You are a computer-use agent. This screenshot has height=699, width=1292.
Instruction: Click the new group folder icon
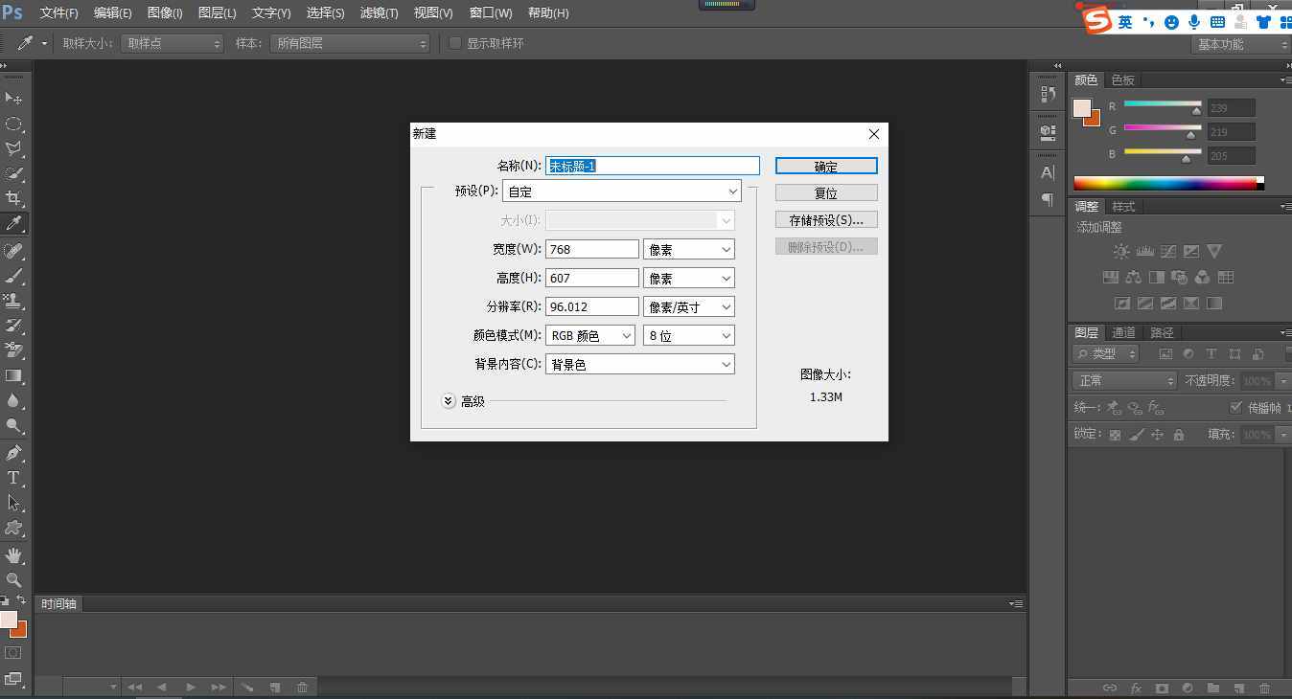click(1213, 688)
